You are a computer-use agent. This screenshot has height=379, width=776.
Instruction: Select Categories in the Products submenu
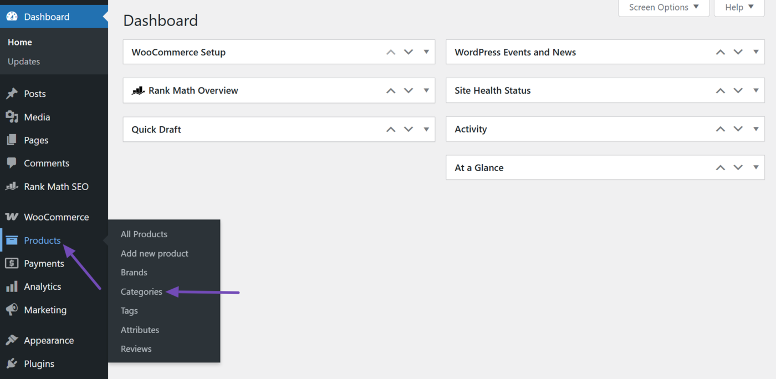(x=141, y=292)
